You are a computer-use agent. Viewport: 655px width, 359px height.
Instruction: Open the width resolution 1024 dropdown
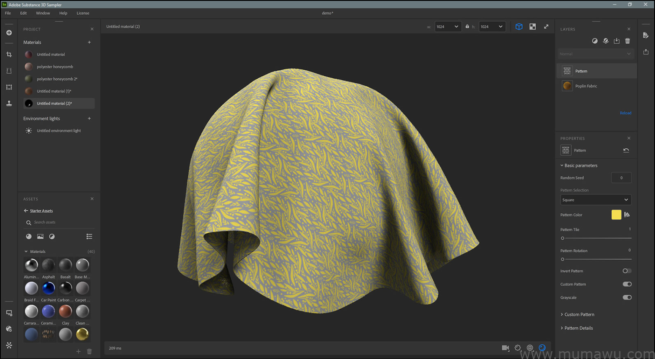[x=447, y=26]
